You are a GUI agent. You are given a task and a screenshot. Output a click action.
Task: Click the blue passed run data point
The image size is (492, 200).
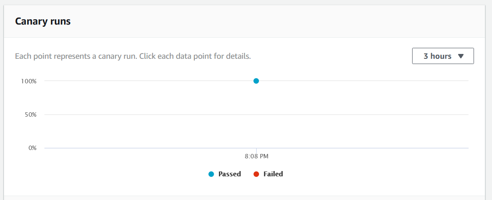pyautogui.click(x=256, y=81)
